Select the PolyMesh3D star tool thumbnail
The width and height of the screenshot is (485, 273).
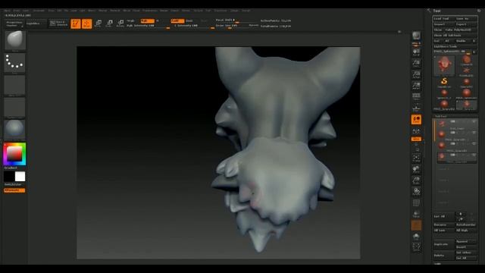coord(467,71)
